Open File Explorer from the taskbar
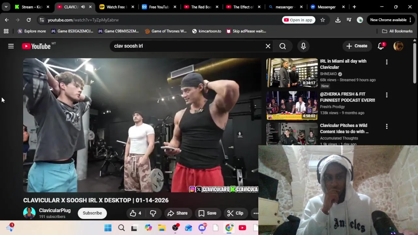Viewport: 418px width, 235px height. (x=162, y=228)
